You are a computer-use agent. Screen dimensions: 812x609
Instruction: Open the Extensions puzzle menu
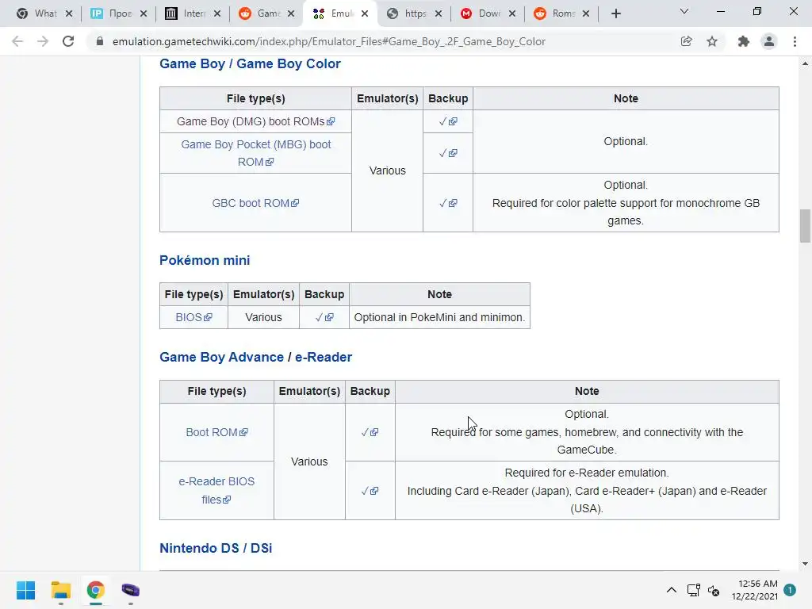(x=743, y=41)
